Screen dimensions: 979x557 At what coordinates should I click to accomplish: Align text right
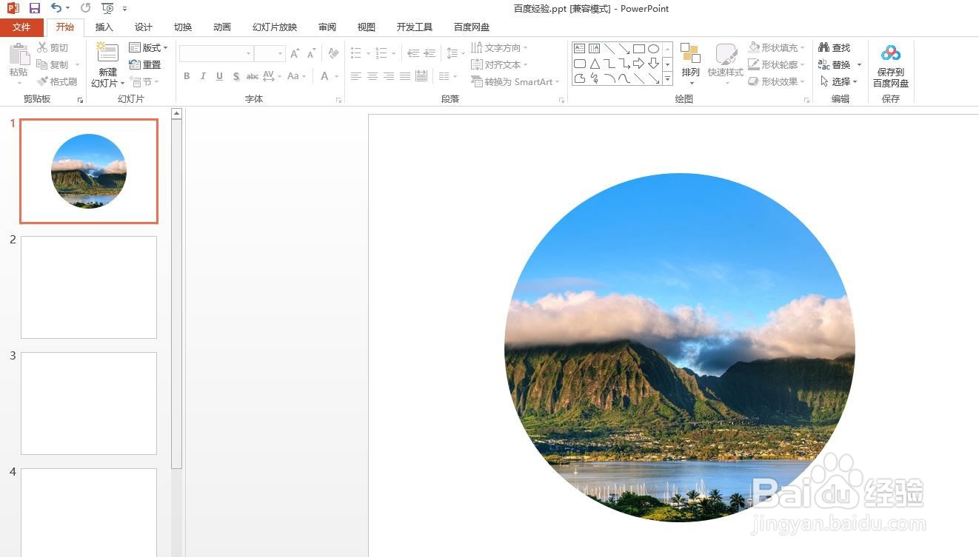tap(389, 76)
